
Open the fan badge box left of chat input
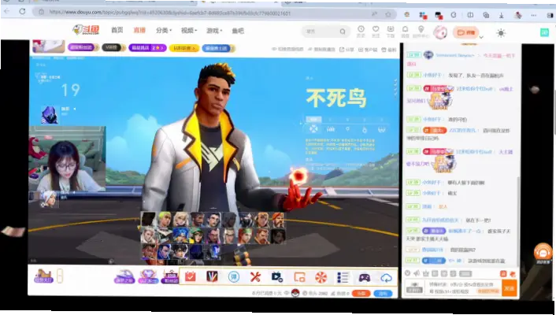tap(414, 287)
